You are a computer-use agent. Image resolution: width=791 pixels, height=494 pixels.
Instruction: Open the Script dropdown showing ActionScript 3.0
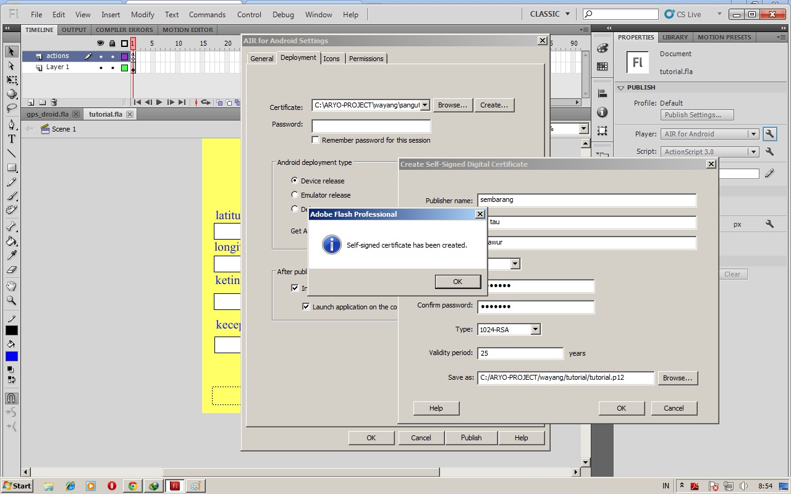(x=755, y=151)
